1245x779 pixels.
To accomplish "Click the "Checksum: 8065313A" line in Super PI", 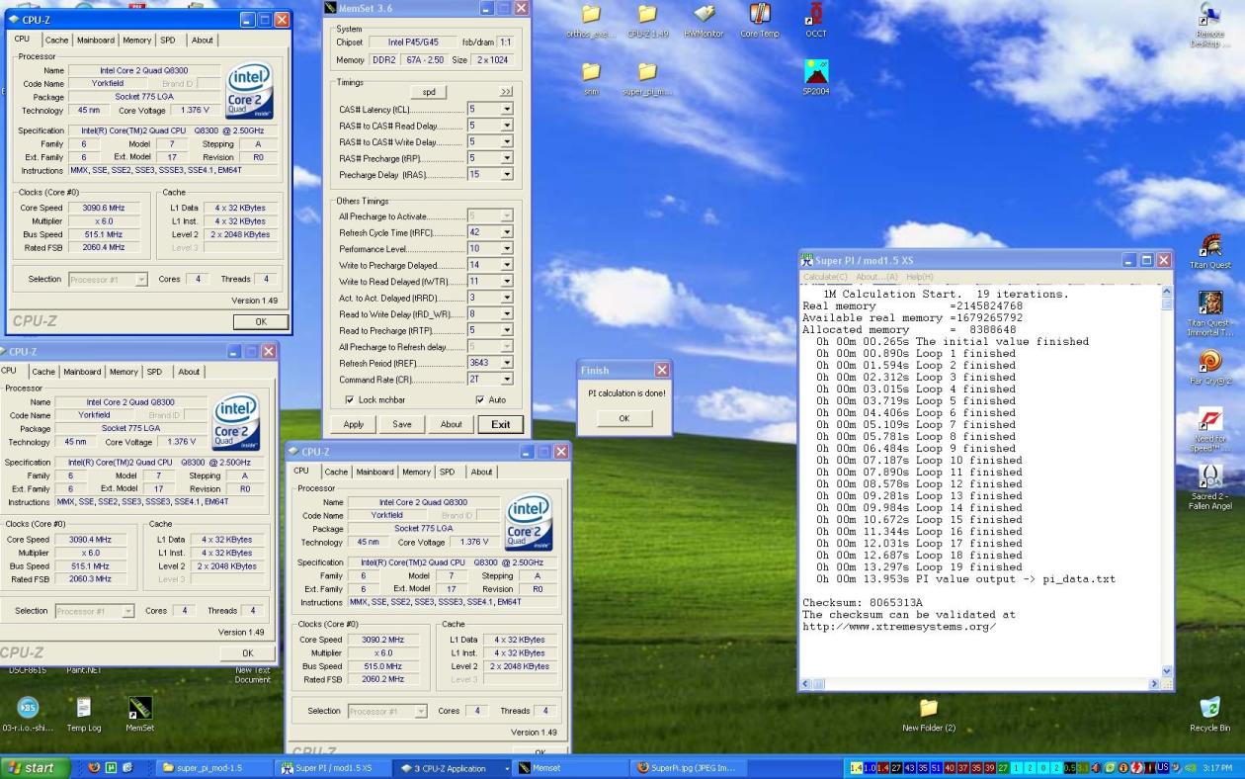I will (863, 602).
